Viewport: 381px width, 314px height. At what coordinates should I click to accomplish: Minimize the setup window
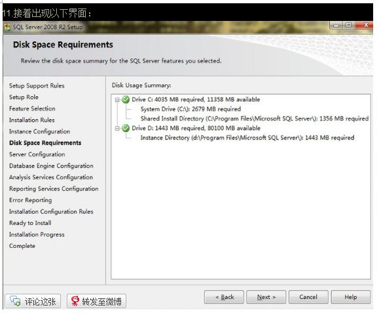(336, 26)
